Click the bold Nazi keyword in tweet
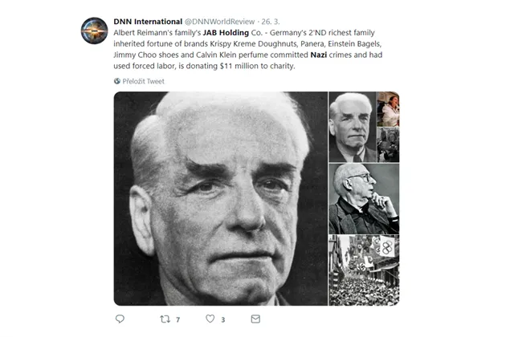Image resolution: width=514 pixels, height=337 pixels. (x=318, y=55)
